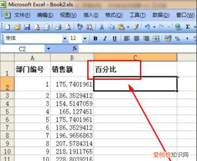Click the fx Insert Function button

click(75, 48)
